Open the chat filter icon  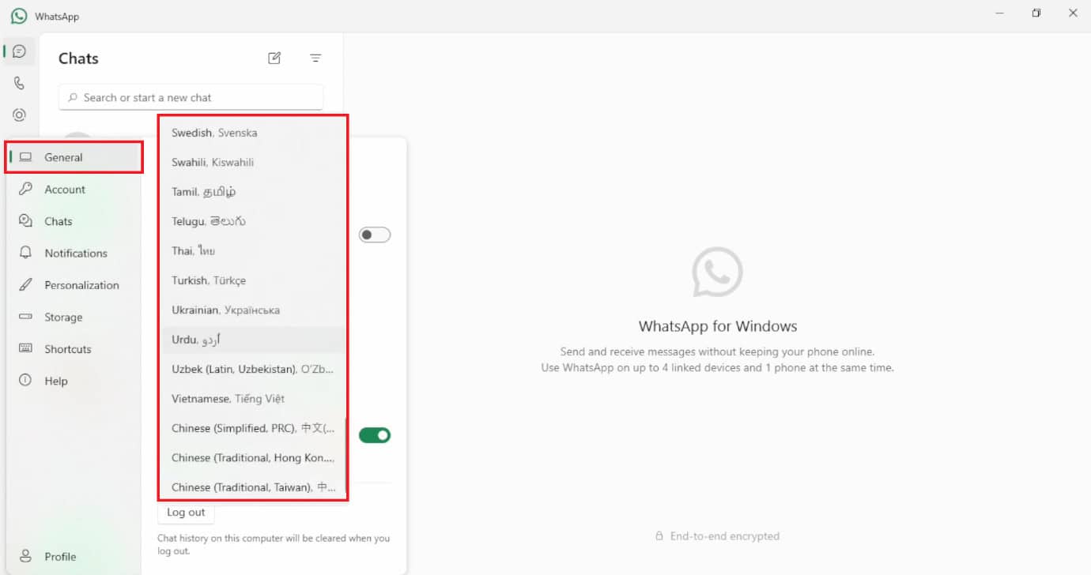pyautogui.click(x=315, y=58)
